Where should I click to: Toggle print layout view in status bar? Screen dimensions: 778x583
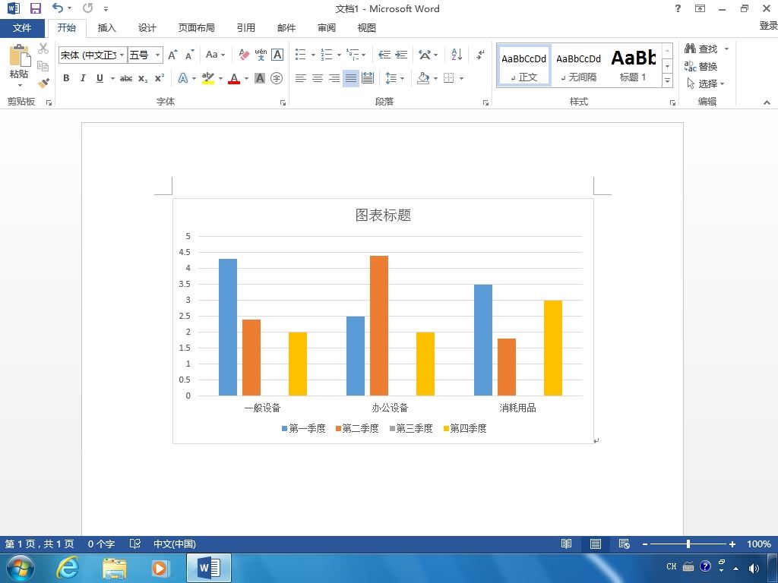[596, 544]
